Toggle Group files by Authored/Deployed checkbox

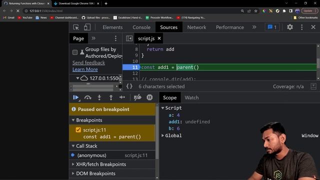75,52
